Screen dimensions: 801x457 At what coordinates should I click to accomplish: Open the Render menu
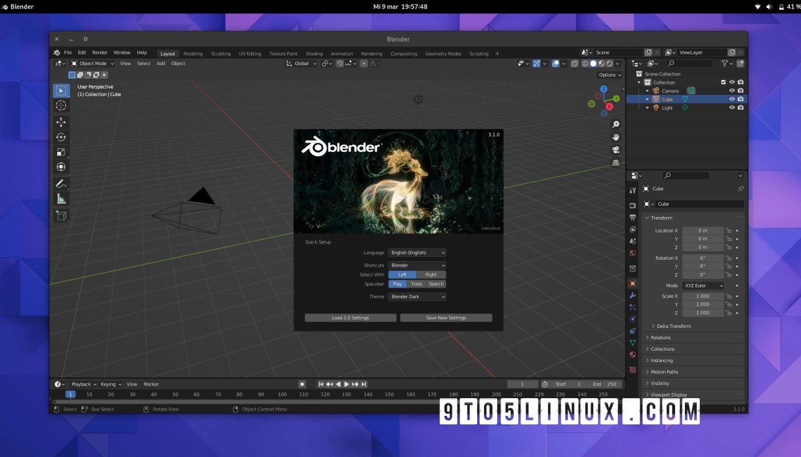pos(100,53)
